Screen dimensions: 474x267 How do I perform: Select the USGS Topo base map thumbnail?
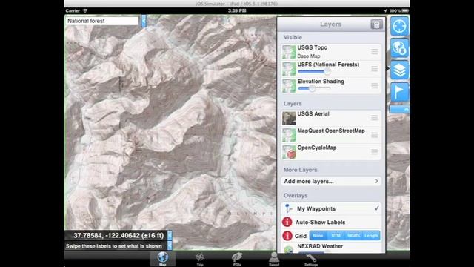[x=289, y=52]
